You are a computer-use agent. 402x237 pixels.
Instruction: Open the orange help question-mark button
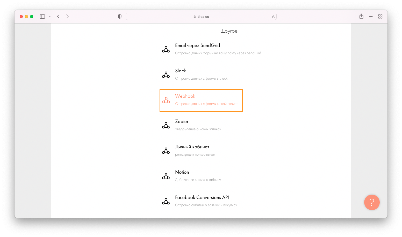372,202
